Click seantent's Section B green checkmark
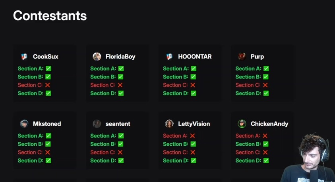This screenshot has height=182, width=335. 121,144
